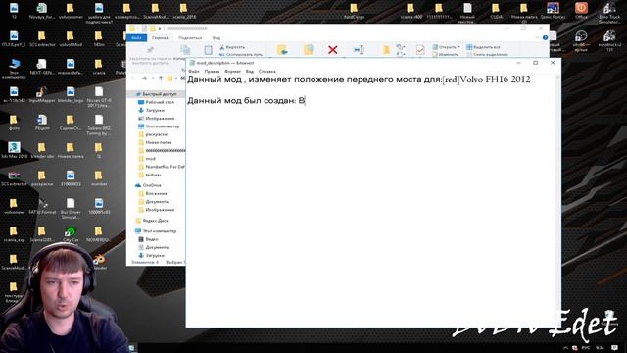Click Properties checkmark icon in Explorer ribbon
Viewport: 627px width, 353px height.
420,50
